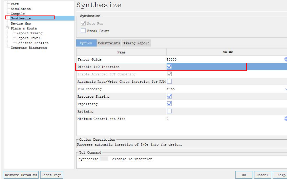The image size is (287, 179).
Task: Open the FSM Encoding dropdown
Action: (x=286, y=89)
